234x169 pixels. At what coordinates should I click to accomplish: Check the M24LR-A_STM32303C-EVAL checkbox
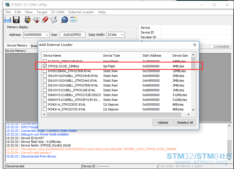click(x=45, y=104)
